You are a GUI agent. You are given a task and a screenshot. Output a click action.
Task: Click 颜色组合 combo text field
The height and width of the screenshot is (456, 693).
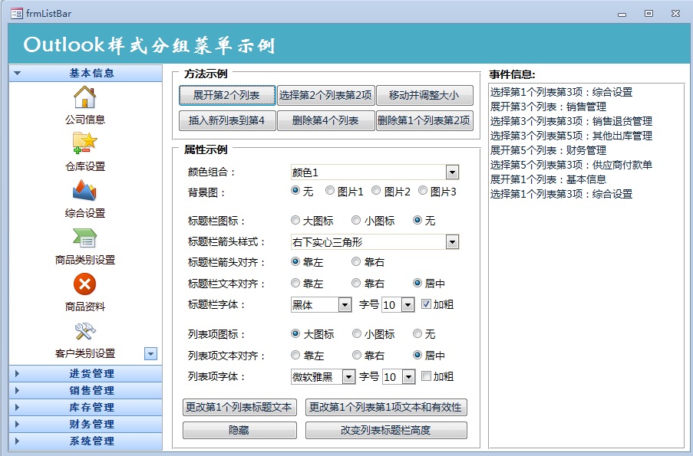(x=368, y=172)
